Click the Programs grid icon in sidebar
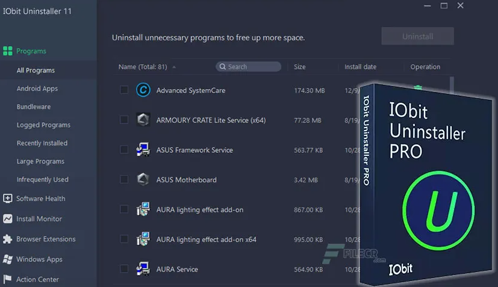The width and height of the screenshot is (498, 287). [8, 51]
